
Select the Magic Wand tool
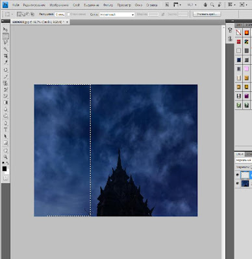point(6,49)
